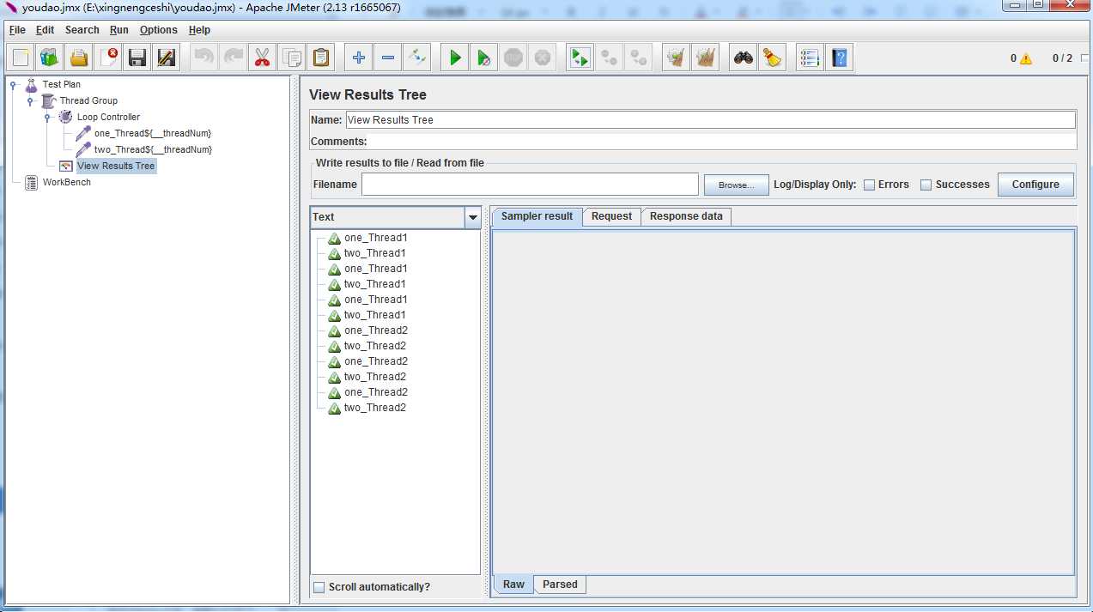Toggle the Scroll automatically checkbox

point(319,587)
